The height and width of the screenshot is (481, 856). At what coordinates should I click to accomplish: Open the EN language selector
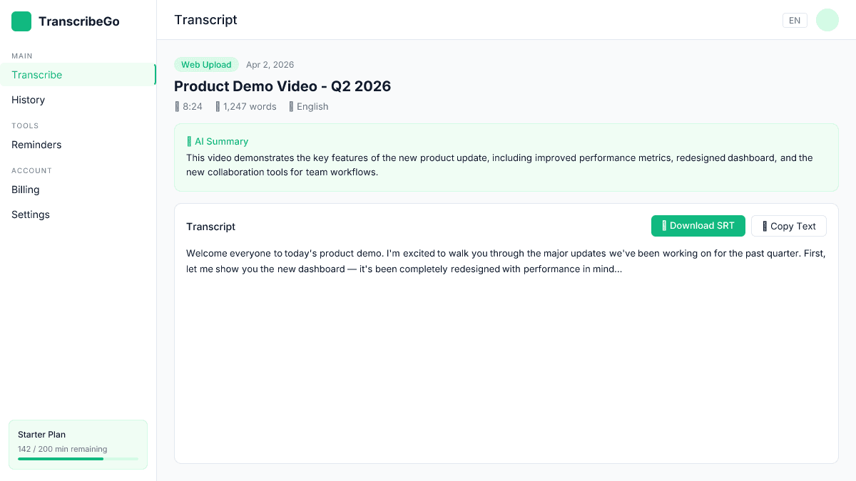coord(795,20)
